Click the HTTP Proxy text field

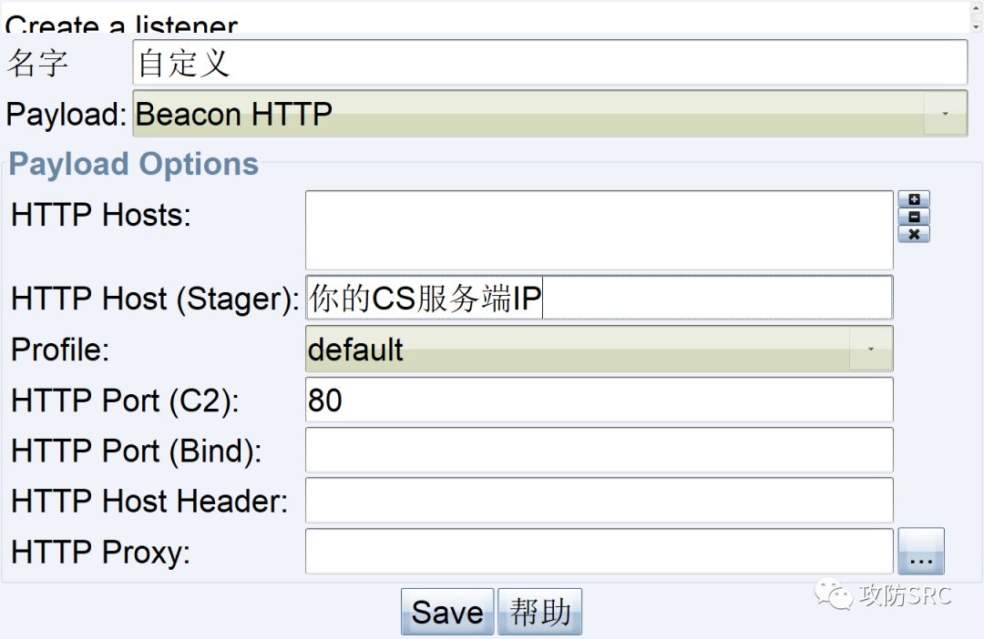(599, 552)
